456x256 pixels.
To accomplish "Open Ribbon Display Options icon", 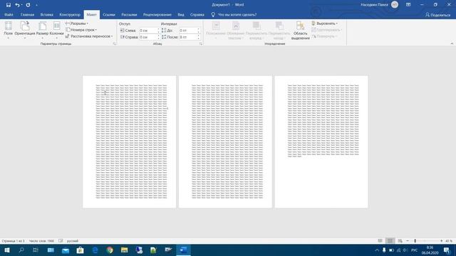I will pos(408,5).
